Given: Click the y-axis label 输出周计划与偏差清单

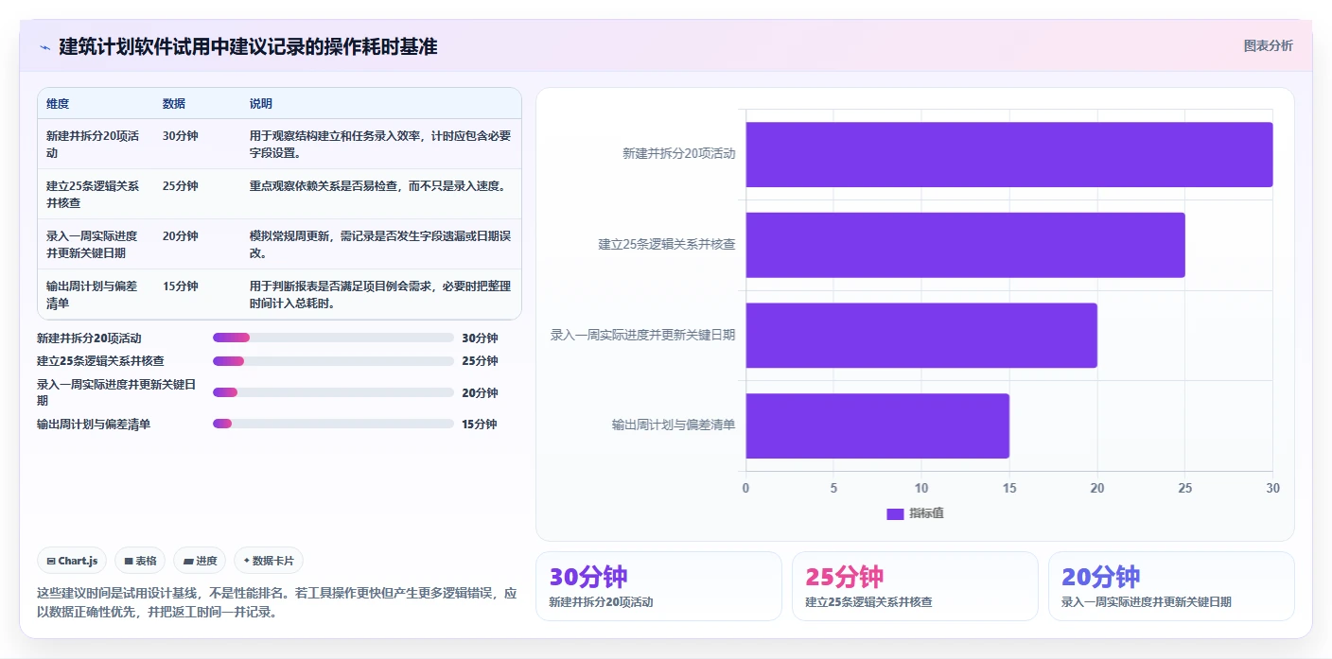Looking at the screenshot, I should click(x=673, y=425).
